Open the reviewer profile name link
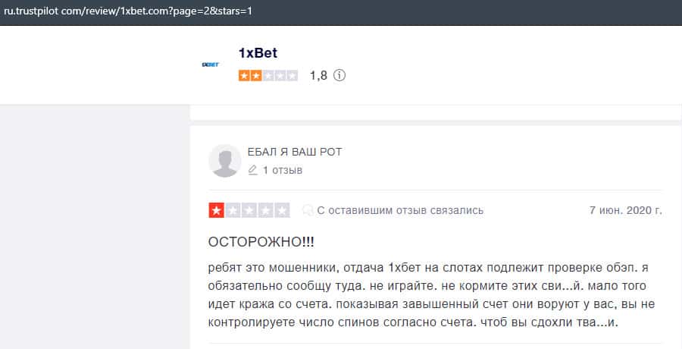682x349 pixels. (x=295, y=152)
